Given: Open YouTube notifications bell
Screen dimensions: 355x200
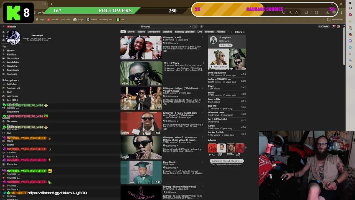Looking at the screenshot, I should pos(333,27).
